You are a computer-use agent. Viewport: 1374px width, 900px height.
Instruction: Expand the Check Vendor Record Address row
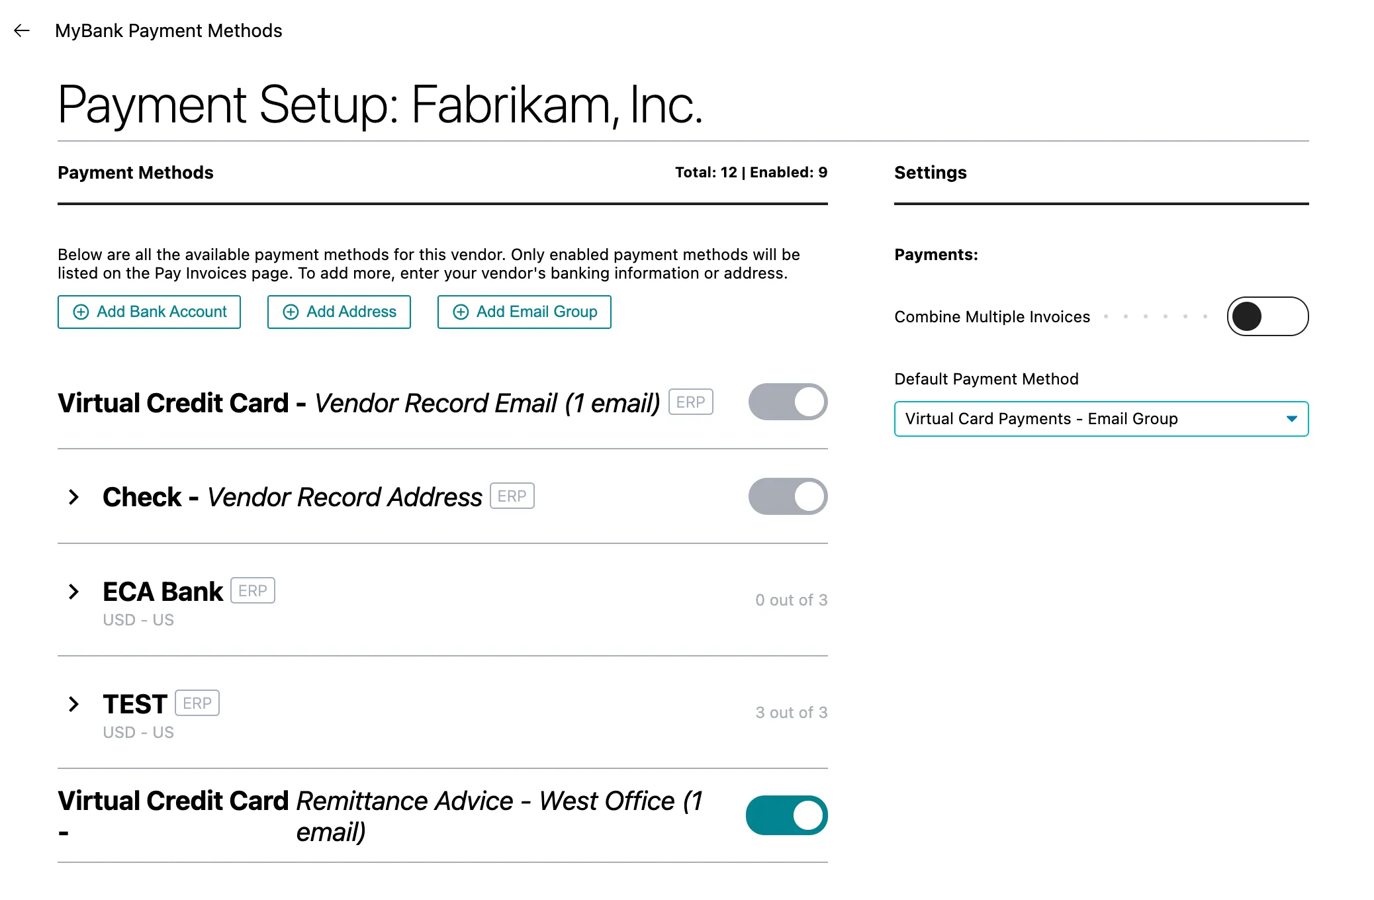(x=74, y=497)
